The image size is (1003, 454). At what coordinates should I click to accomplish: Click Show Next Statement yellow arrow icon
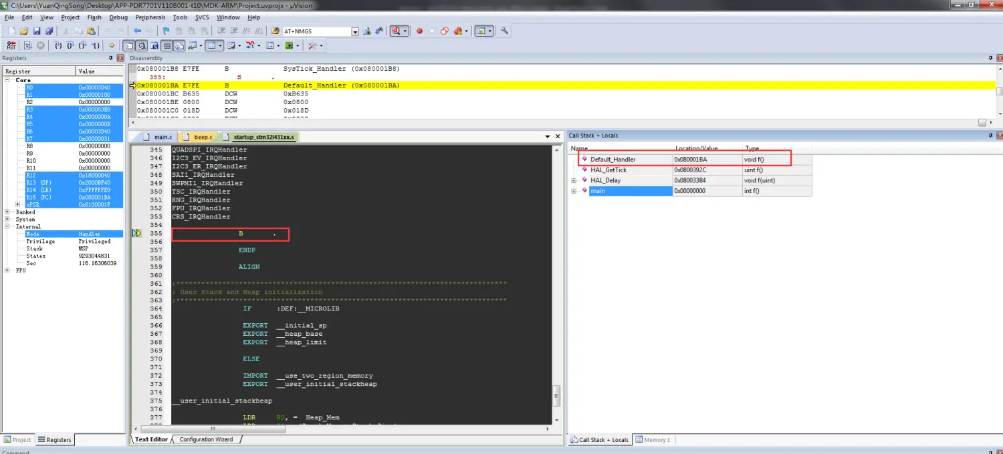(x=112, y=45)
